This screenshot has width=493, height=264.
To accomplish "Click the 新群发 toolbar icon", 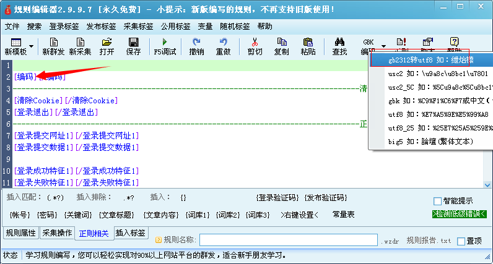I will point(53,46).
